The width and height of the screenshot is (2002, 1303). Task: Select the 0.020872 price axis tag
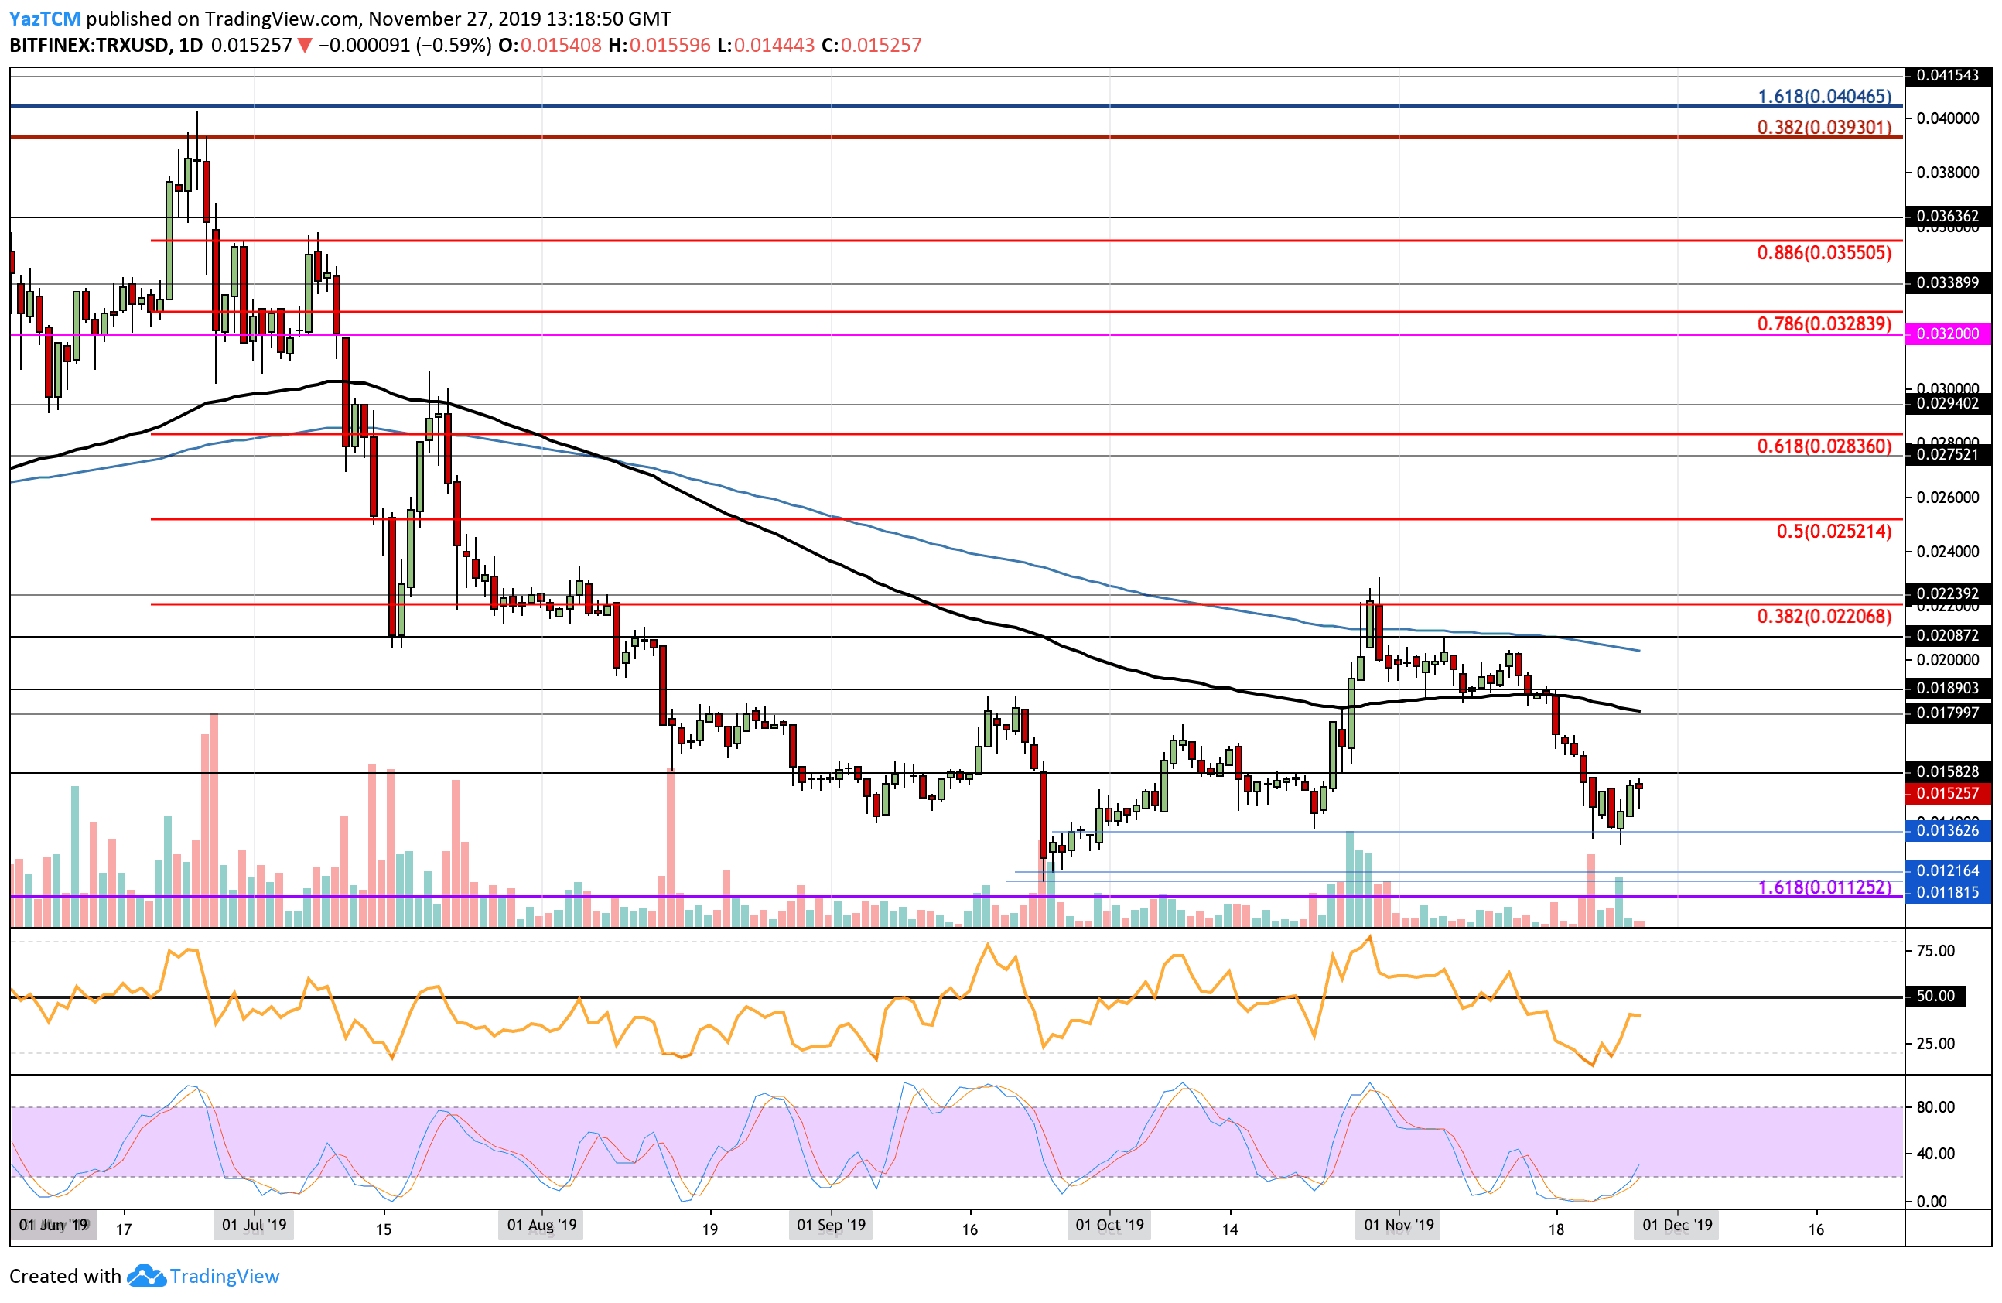1948,636
